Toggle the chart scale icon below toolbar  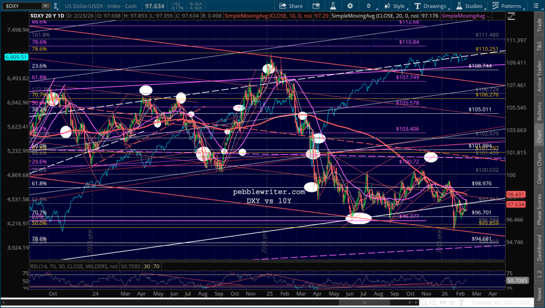(511, 16)
